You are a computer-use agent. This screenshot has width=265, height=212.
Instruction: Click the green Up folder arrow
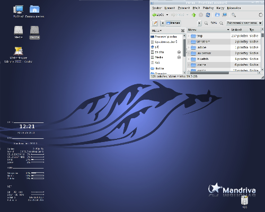coord(194,15)
